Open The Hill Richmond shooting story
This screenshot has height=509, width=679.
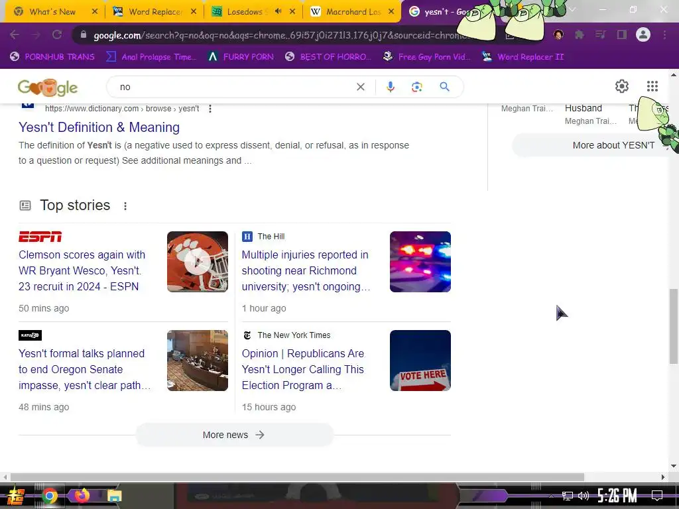(305, 270)
